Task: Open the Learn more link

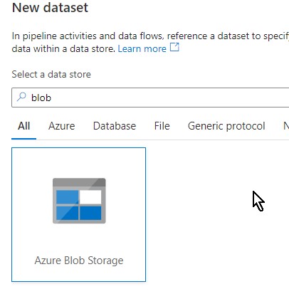Action: (x=142, y=48)
